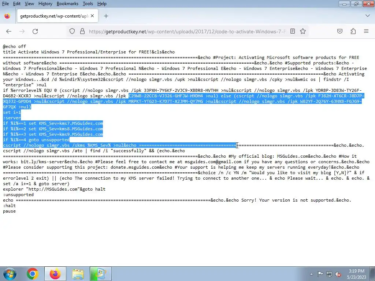Open the Action Center flag icon
The height and width of the screenshot is (281, 375).
pos(320,274)
